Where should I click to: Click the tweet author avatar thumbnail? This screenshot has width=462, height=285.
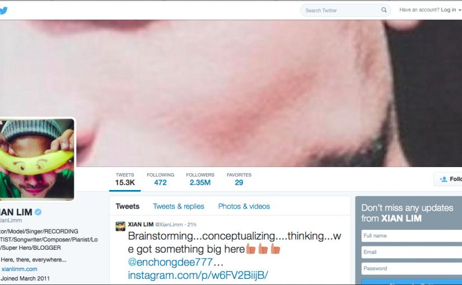[120, 226]
